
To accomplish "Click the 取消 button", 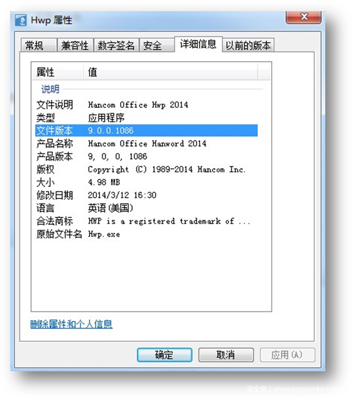I will pos(226,355).
